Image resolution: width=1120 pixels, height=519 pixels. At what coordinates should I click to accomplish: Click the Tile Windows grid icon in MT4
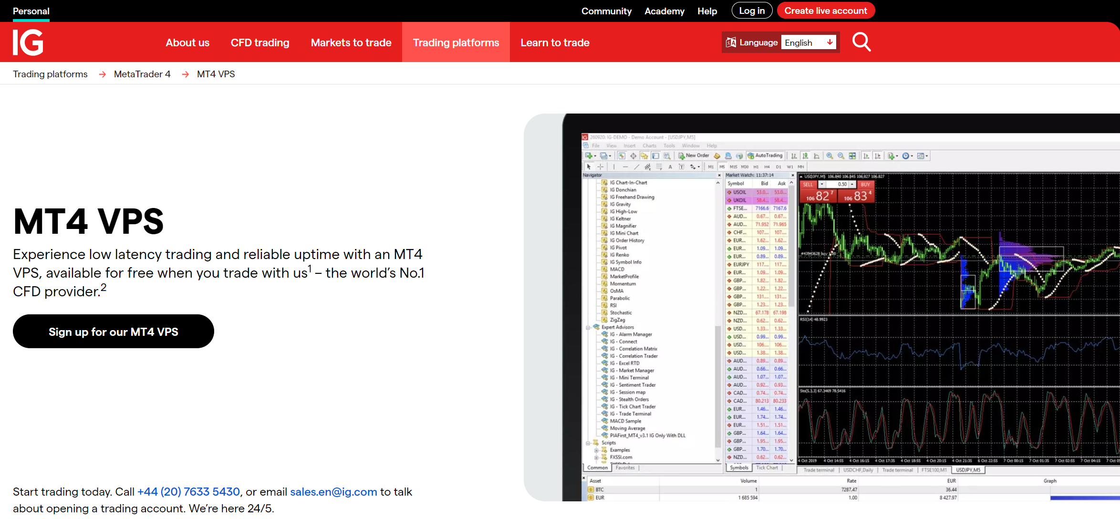pos(852,156)
